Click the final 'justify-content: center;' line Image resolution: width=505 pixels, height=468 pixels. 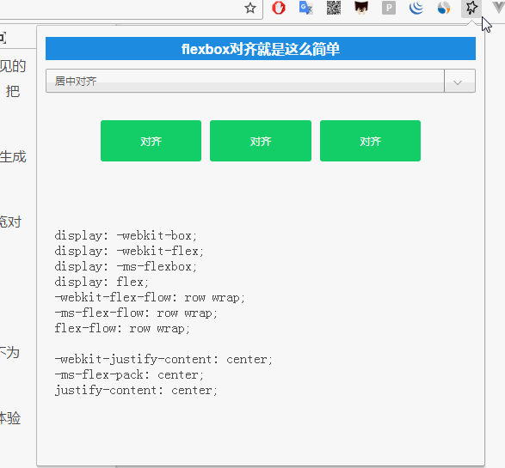[136, 390]
